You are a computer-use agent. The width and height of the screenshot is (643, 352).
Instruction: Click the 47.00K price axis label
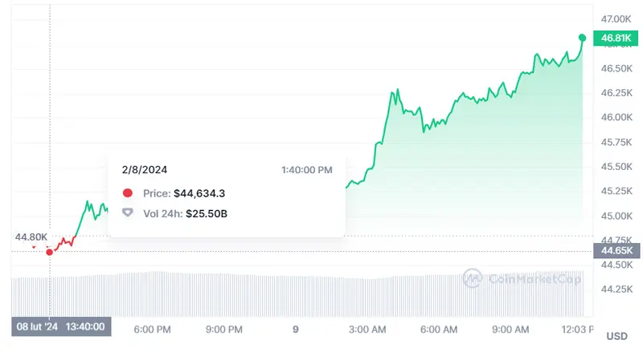point(616,18)
